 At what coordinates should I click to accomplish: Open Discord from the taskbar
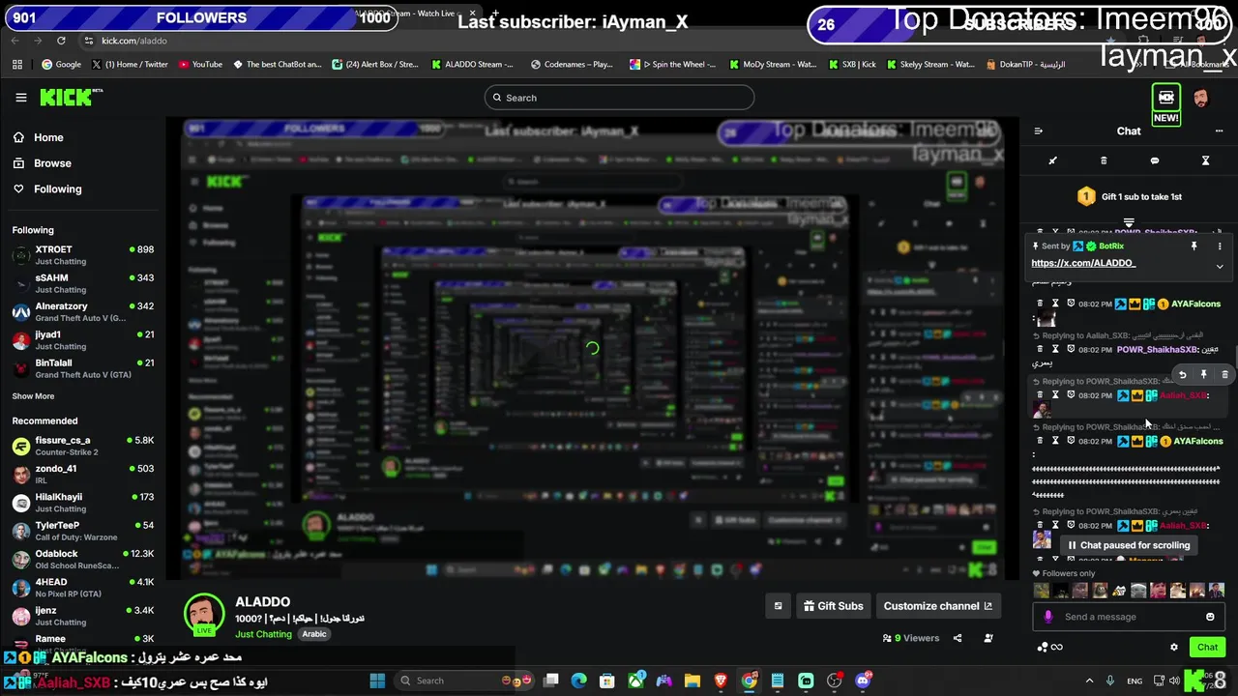(863, 681)
